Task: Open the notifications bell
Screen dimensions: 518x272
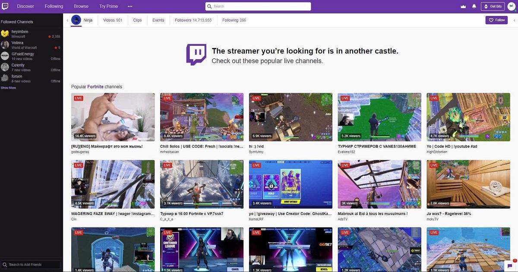Action: click(474, 6)
